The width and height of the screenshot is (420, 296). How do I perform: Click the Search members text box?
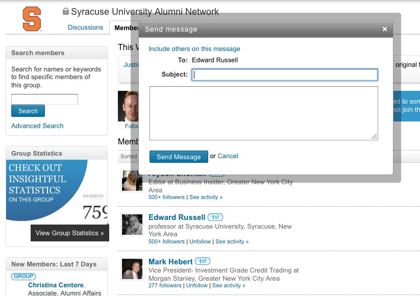pos(44,99)
